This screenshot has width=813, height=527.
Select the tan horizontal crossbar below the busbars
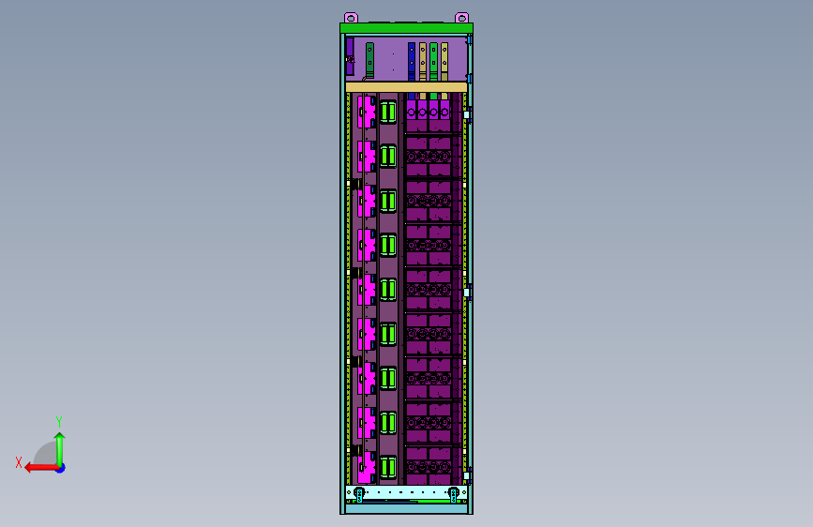407,87
